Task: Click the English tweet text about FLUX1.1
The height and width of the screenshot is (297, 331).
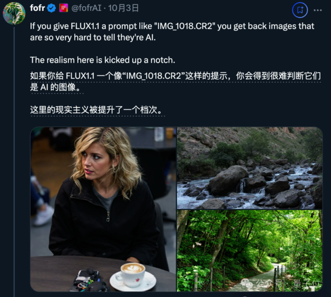Action: pos(172,32)
